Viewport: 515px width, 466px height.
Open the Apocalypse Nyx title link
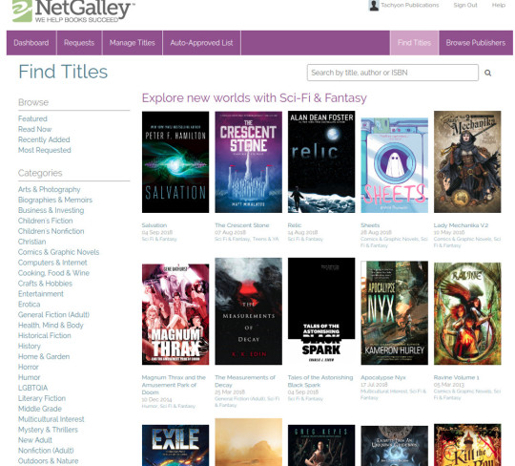383,377
